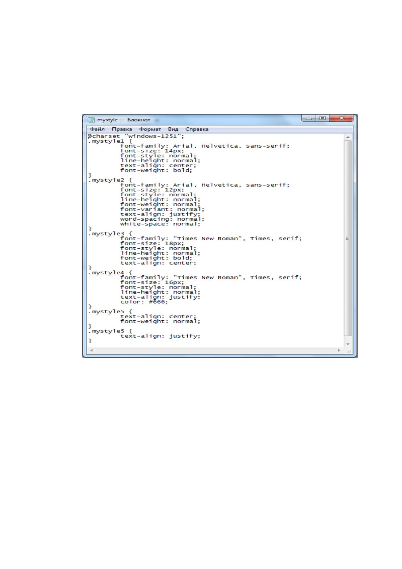The image size is (402, 569).
Task: Click the vertical scrollbar up arrow
Action: point(348,137)
